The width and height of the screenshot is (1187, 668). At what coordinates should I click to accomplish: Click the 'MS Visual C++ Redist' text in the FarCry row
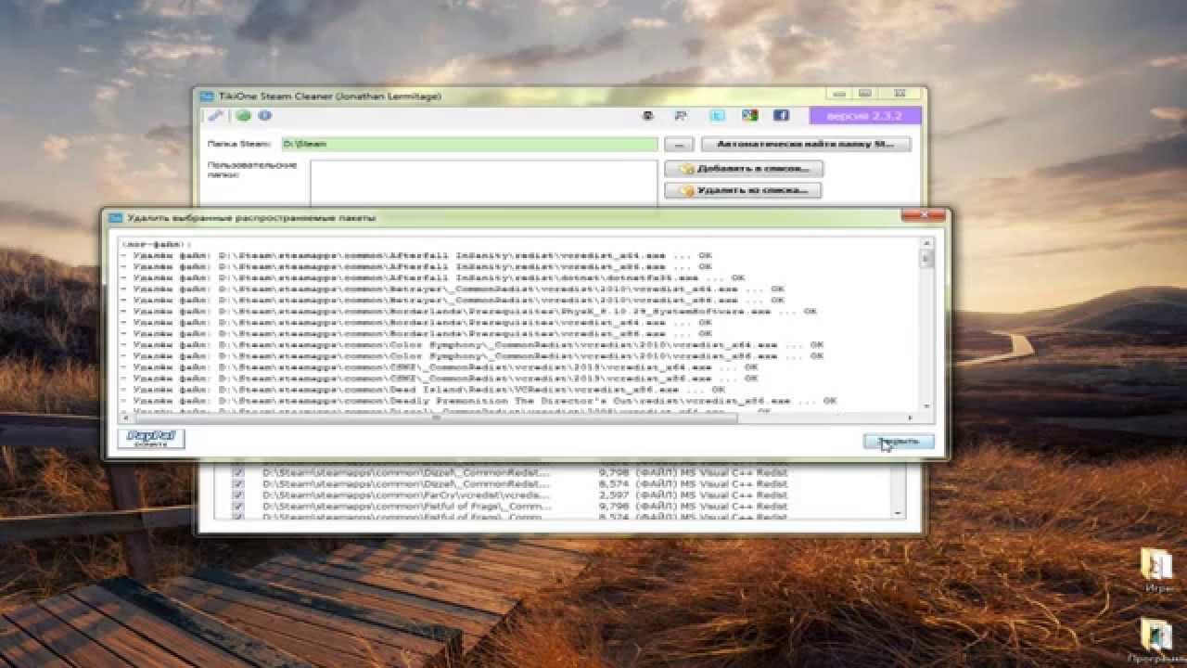click(x=733, y=495)
